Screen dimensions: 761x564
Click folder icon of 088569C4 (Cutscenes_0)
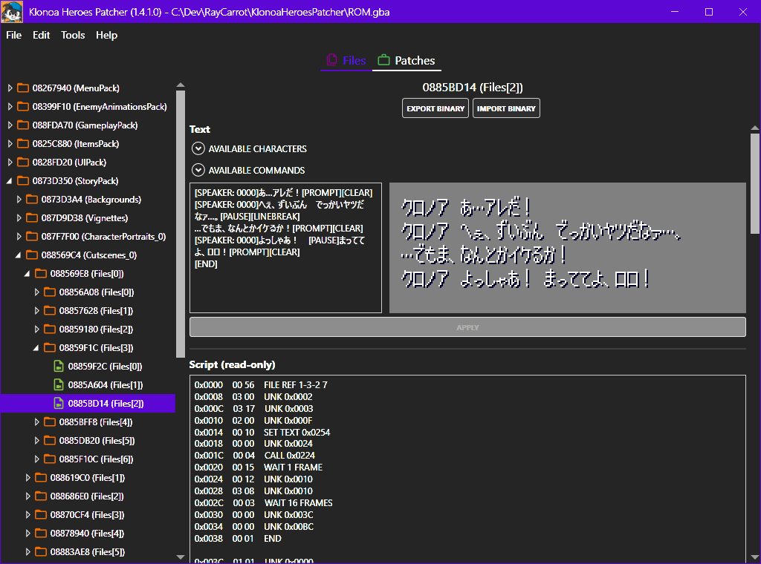pos(32,255)
